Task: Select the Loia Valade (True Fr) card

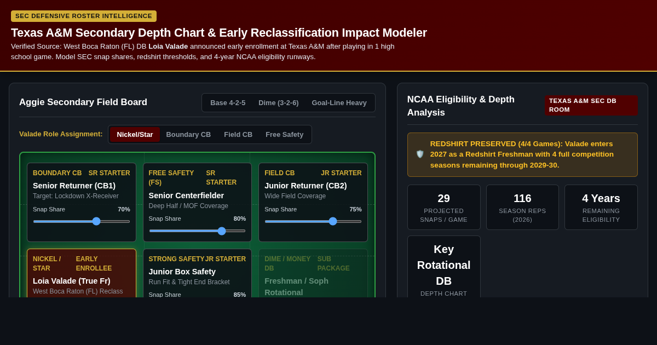Action: coord(82,273)
